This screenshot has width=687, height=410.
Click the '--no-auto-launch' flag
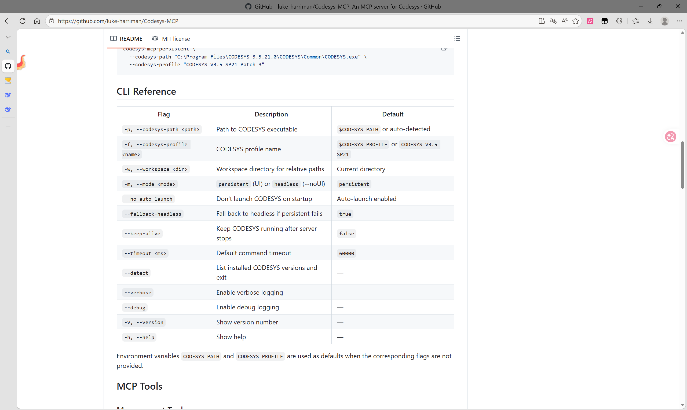click(x=148, y=199)
